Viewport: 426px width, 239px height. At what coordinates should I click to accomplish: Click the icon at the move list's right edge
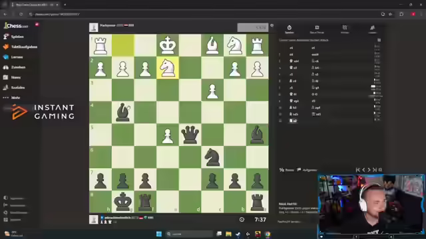pos(379,40)
